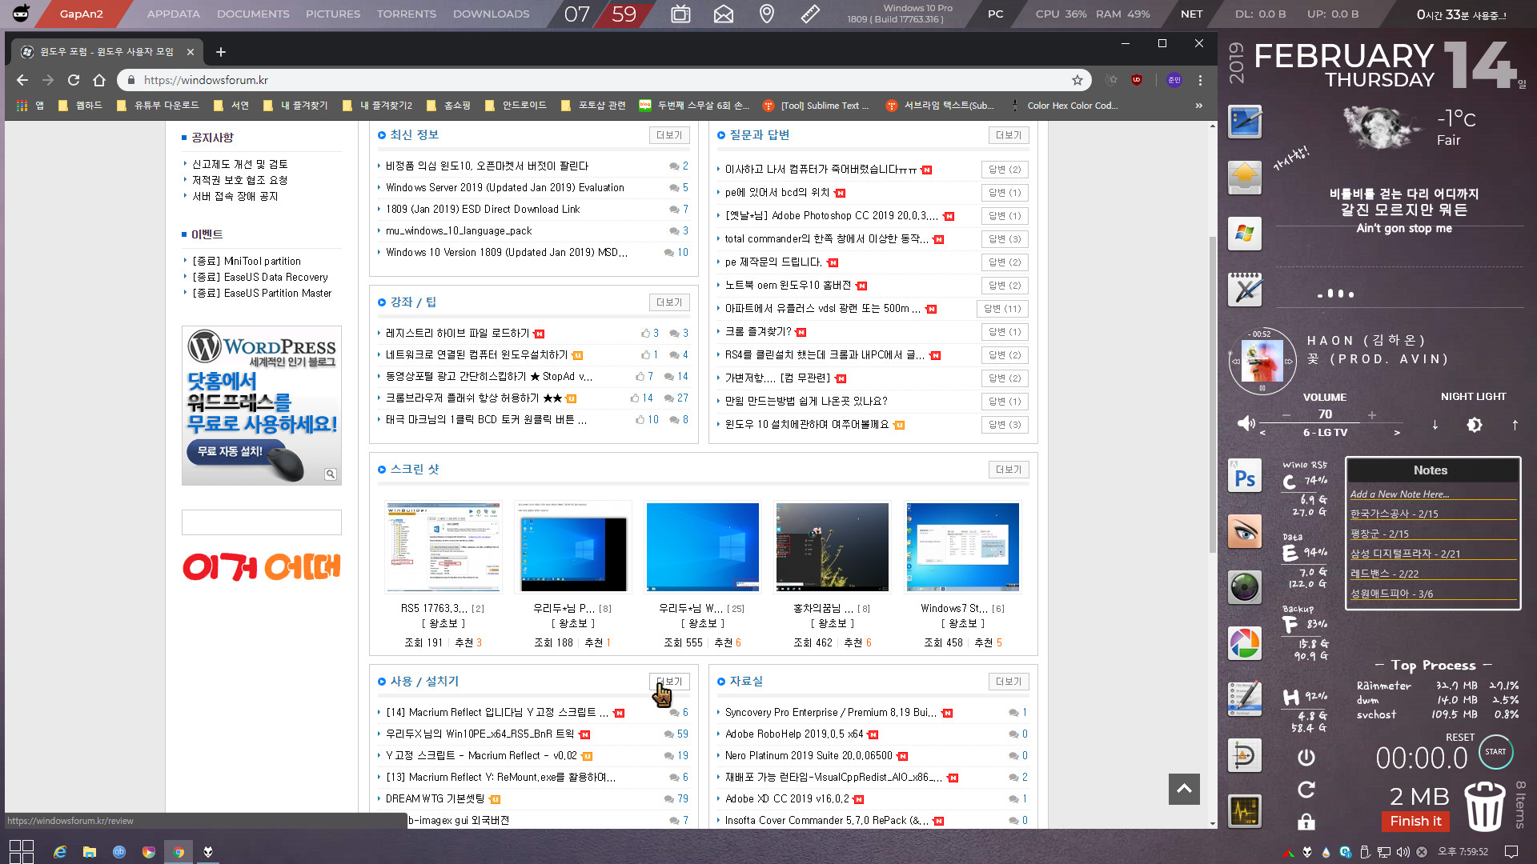The image size is (1537, 864).
Task: Open Windows Start button on taskbar
Action: (22, 852)
